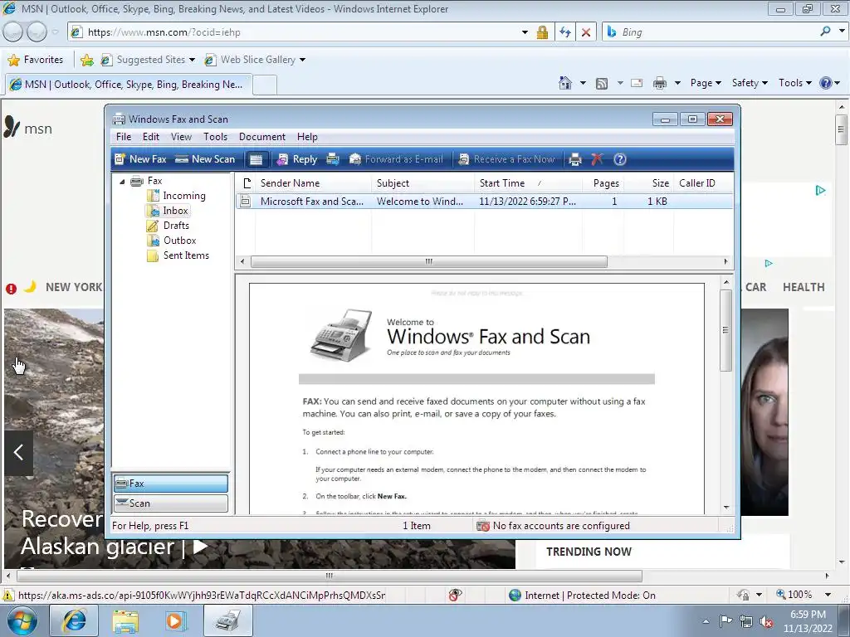
Task: Click New Fax in Fax and Scan toolbar
Action: click(x=141, y=159)
